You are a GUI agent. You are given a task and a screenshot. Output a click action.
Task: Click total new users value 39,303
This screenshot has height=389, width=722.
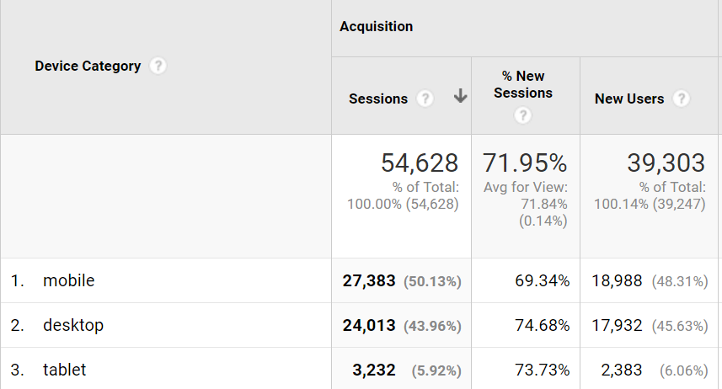pos(666,163)
